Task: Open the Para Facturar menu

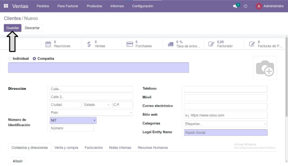Action: point(68,6)
